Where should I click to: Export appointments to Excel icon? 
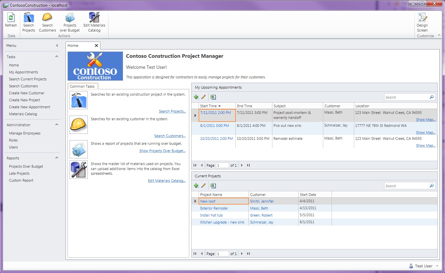point(213,97)
